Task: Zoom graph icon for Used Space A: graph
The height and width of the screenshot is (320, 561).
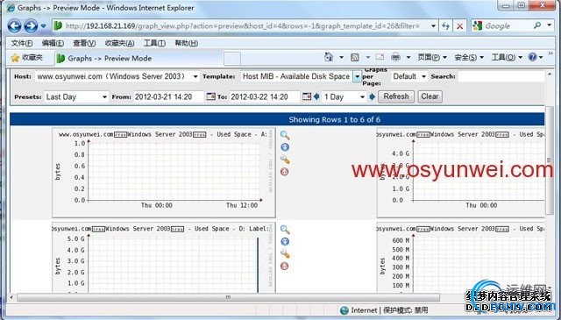Action: point(285,135)
